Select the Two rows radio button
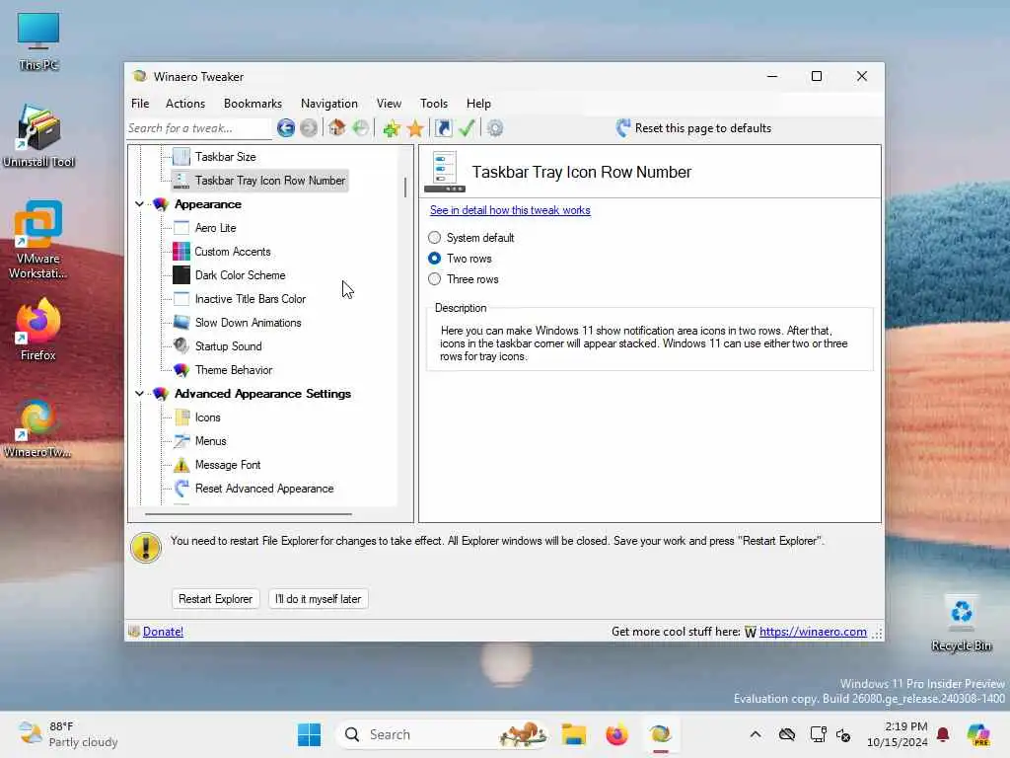Image resolution: width=1010 pixels, height=758 pixels. tap(435, 259)
